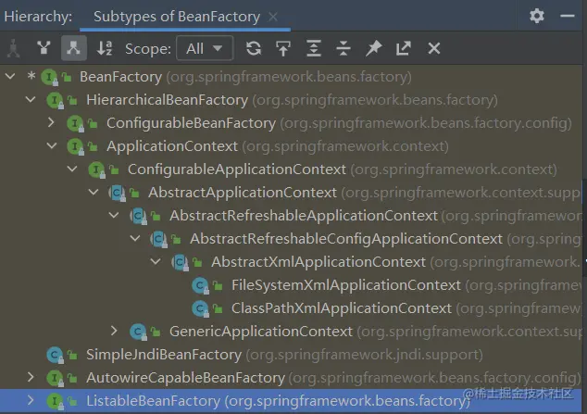The height and width of the screenshot is (414, 587).
Task: Collapse the AbstractRefreshableApplicationContext node
Action: tap(114, 215)
